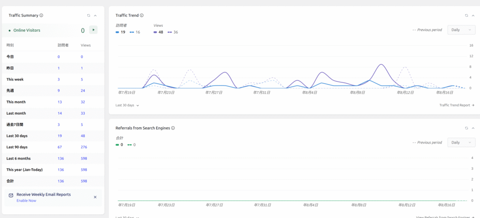The width and height of the screenshot is (480, 218).
Task: Refresh the Traffic Summary widget
Action: click(x=88, y=15)
